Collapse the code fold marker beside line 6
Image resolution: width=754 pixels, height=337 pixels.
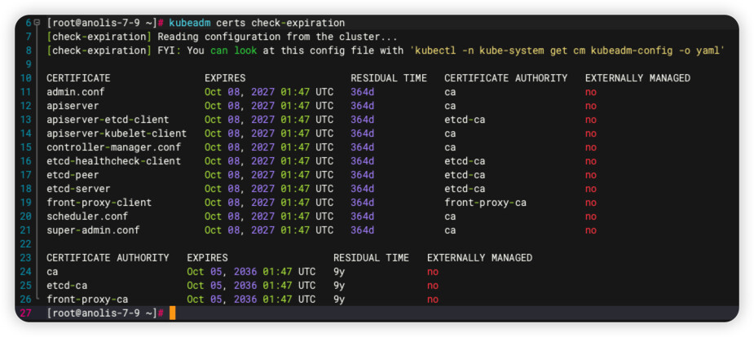(37, 23)
